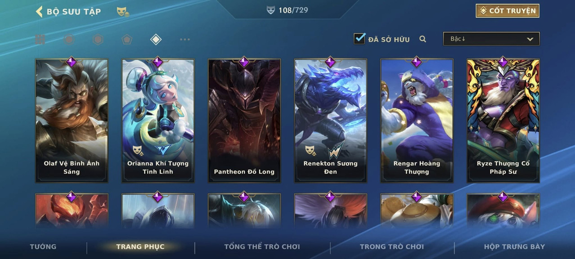The height and width of the screenshot is (259, 575).
Task: Open the Bậc sort dropdown
Action: point(491,39)
